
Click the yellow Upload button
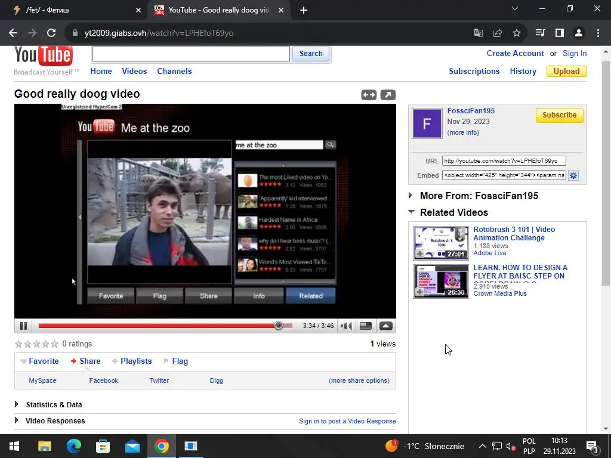567,72
